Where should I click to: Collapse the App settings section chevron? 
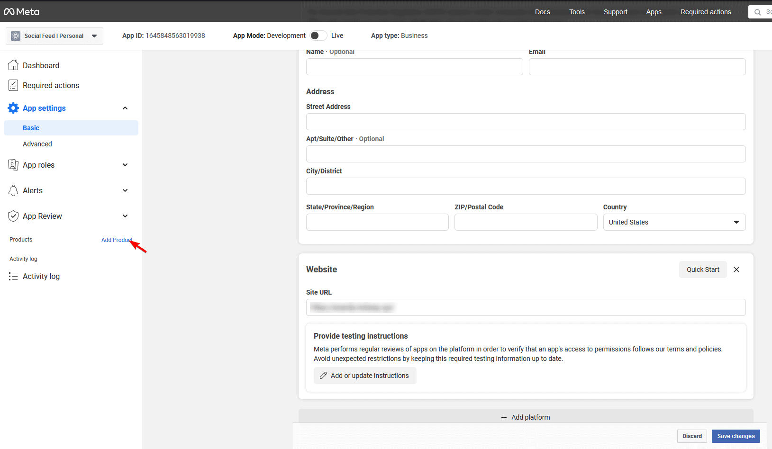coord(125,108)
